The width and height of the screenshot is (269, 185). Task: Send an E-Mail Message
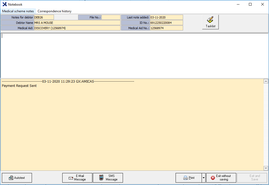pos(77,178)
